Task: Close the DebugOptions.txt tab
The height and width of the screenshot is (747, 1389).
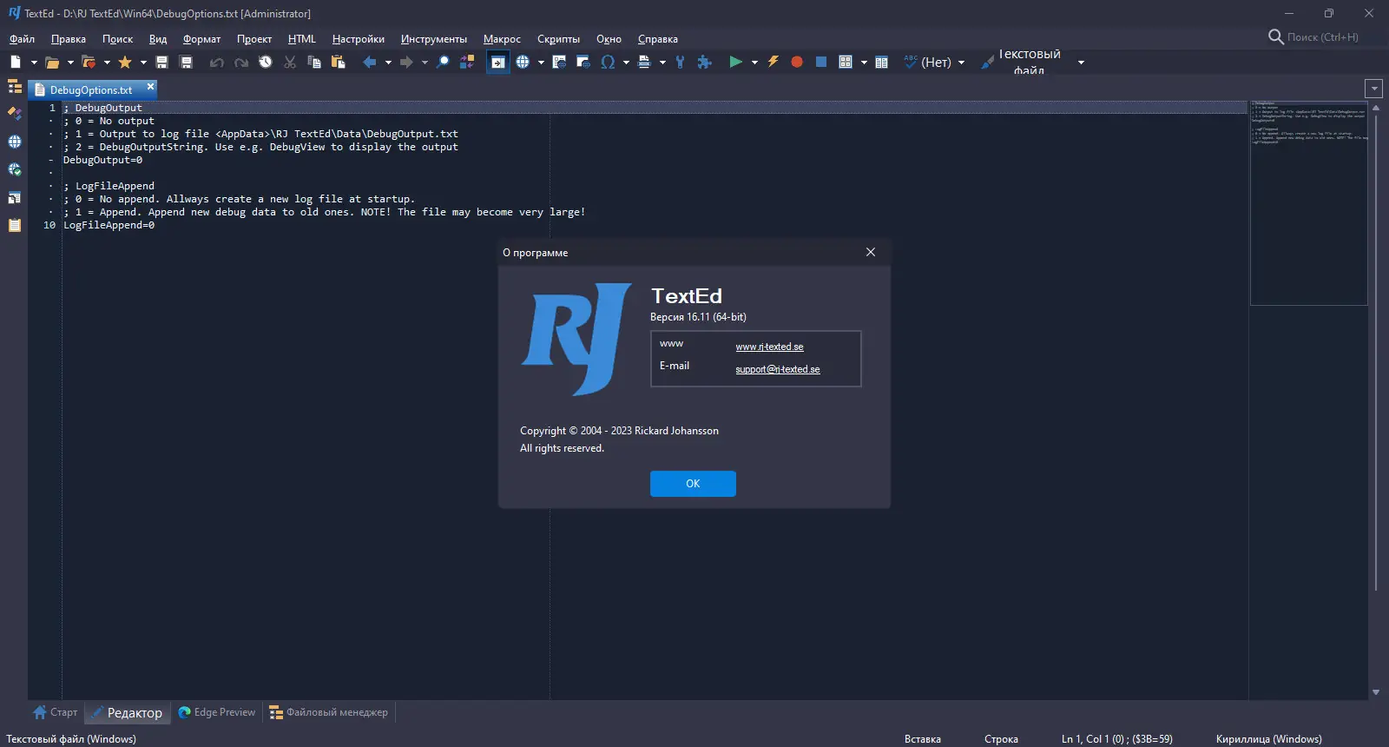Action: point(150,87)
